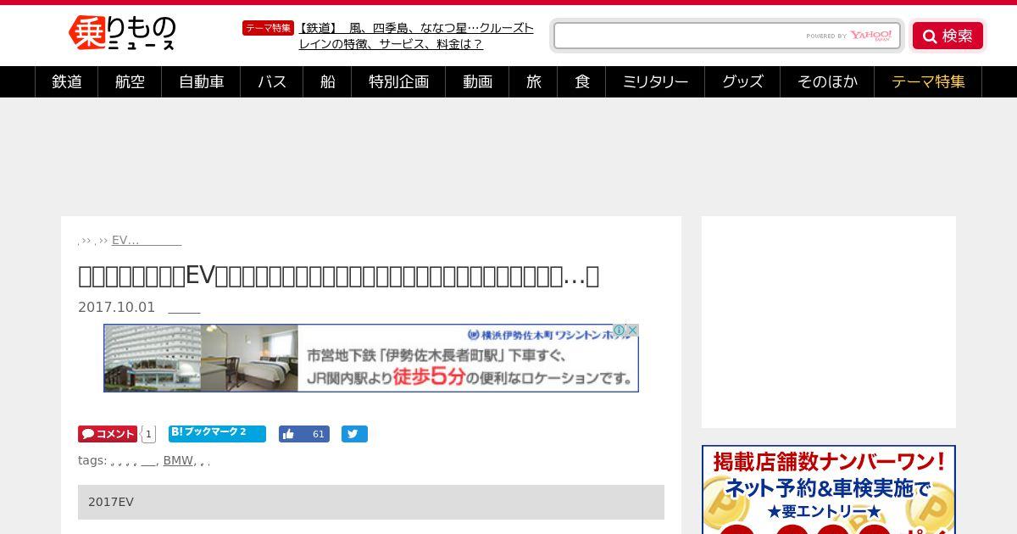1017x534 pixels.
Task: Focus the Yahoo-powered search input field
Action: 727,36
